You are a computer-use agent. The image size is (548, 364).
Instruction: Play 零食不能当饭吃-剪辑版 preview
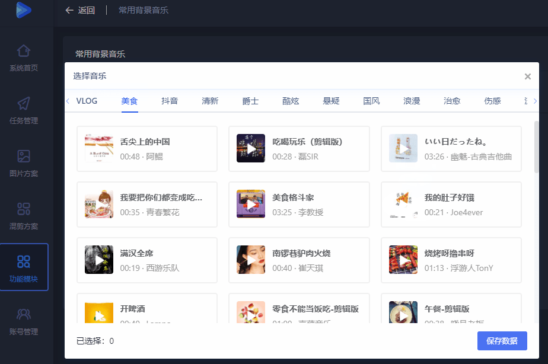[x=251, y=312]
